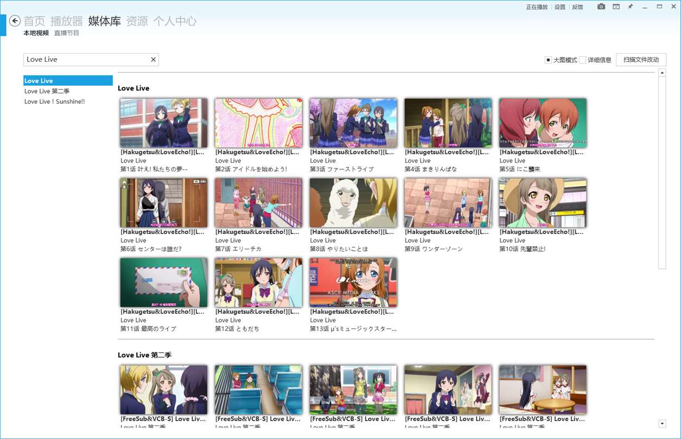Clear the Love Live search text
Image resolution: width=681 pixels, height=439 pixels.
point(153,60)
